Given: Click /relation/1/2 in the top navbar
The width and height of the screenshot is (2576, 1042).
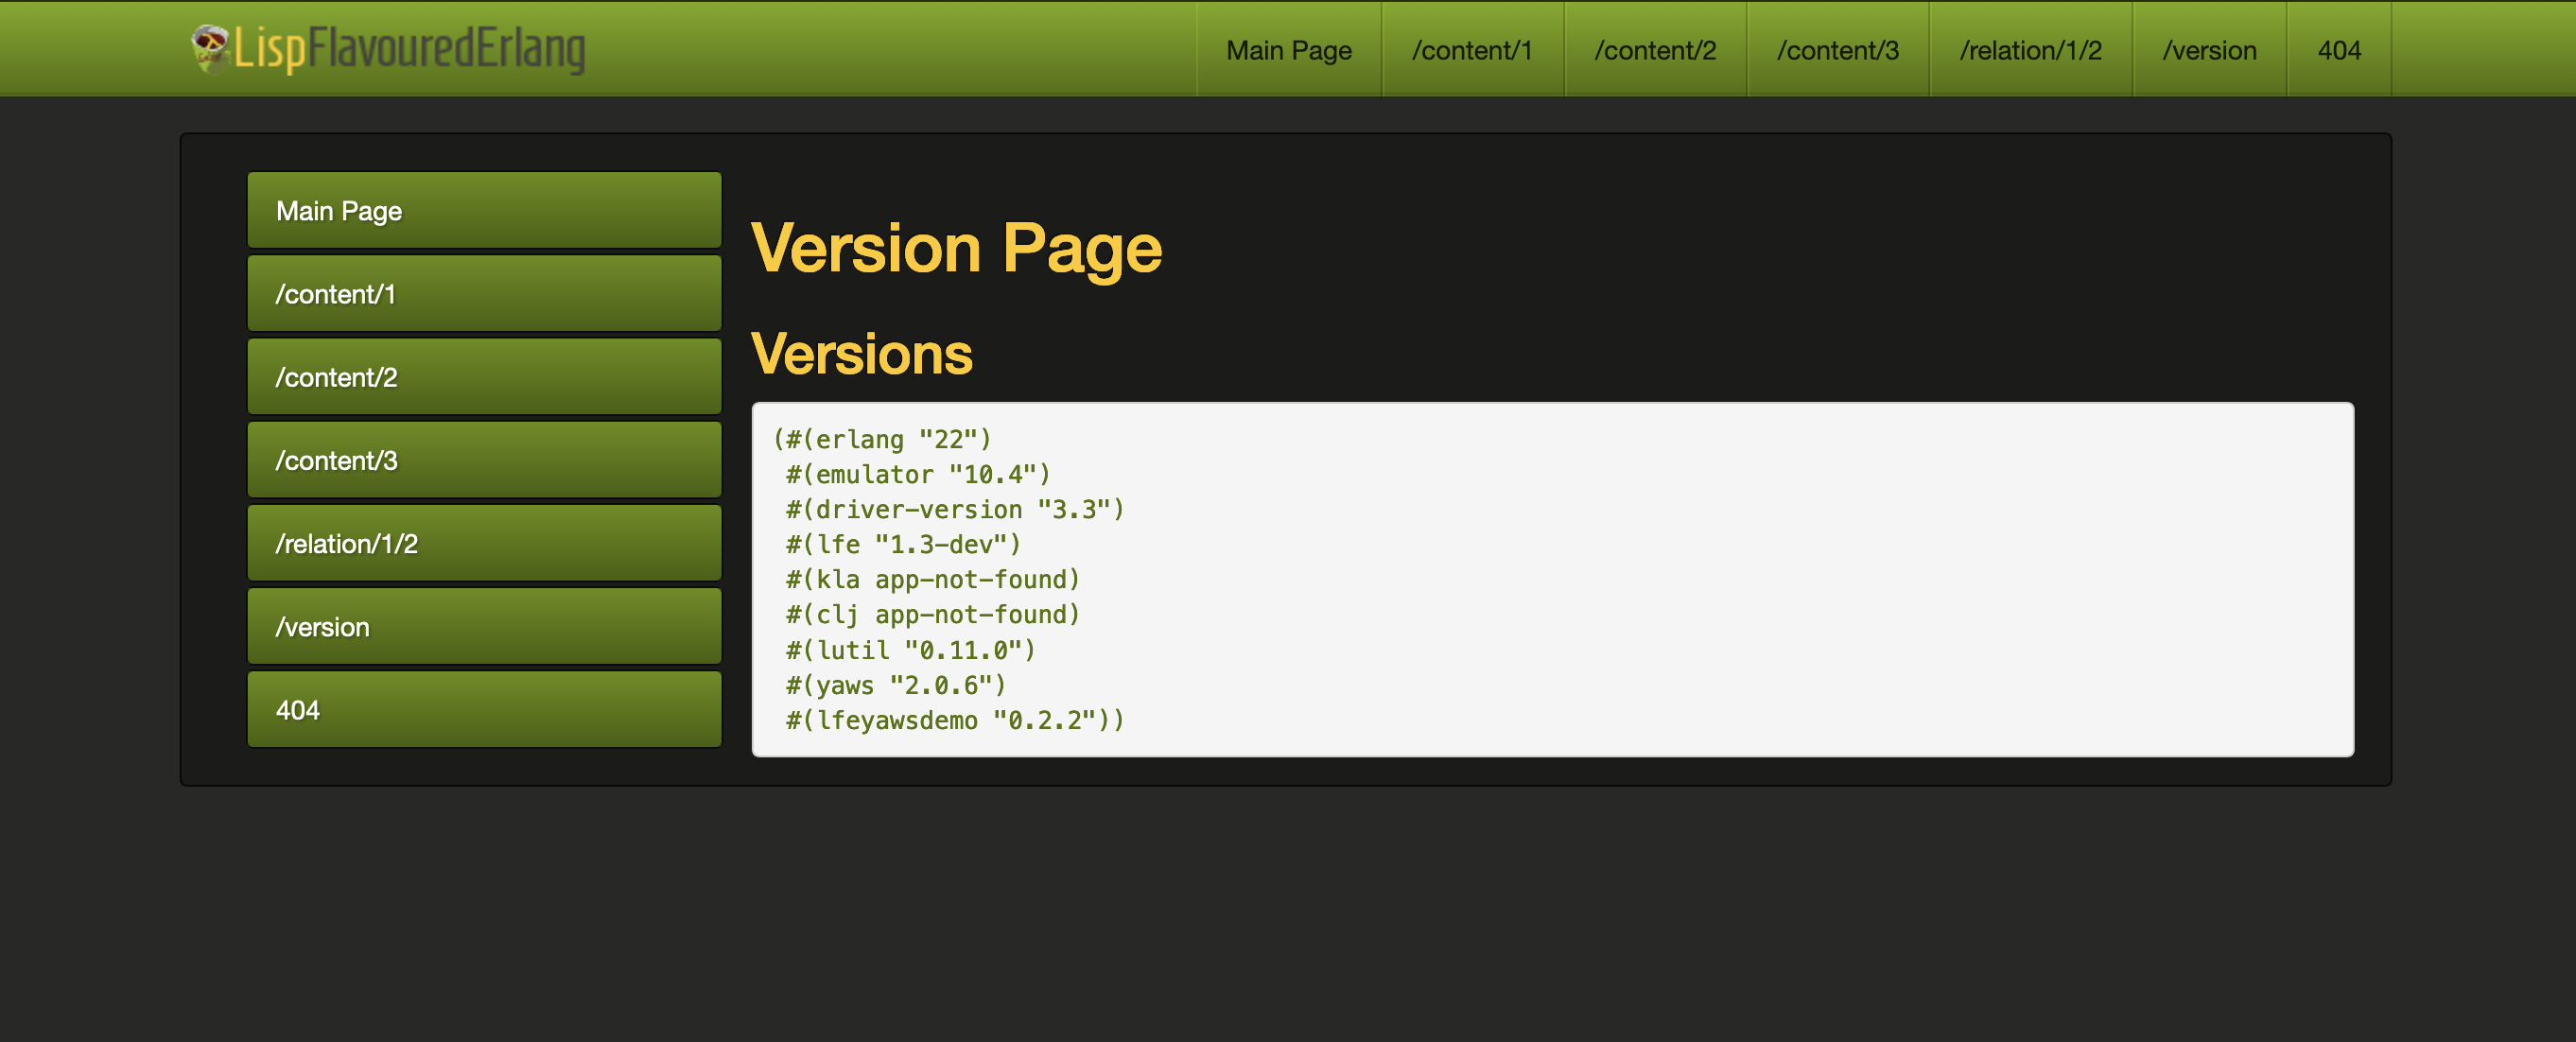Looking at the screenshot, I should [x=2030, y=50].
